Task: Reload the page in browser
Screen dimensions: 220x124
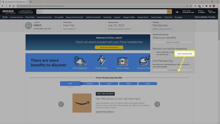Action: (x=10, y=6)
